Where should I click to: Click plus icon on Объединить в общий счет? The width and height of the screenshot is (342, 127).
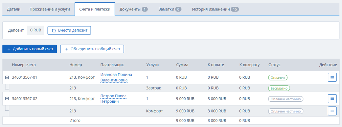point(67,49)
